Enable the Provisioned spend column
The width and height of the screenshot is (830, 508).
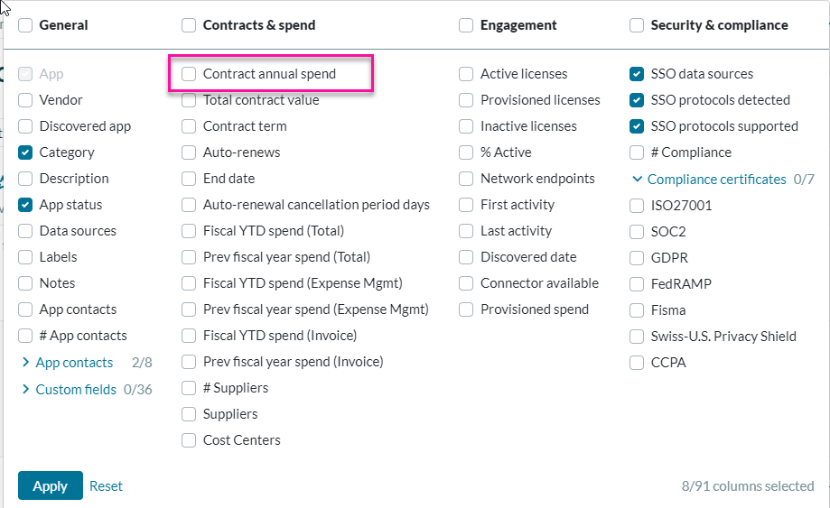[466, 309]
